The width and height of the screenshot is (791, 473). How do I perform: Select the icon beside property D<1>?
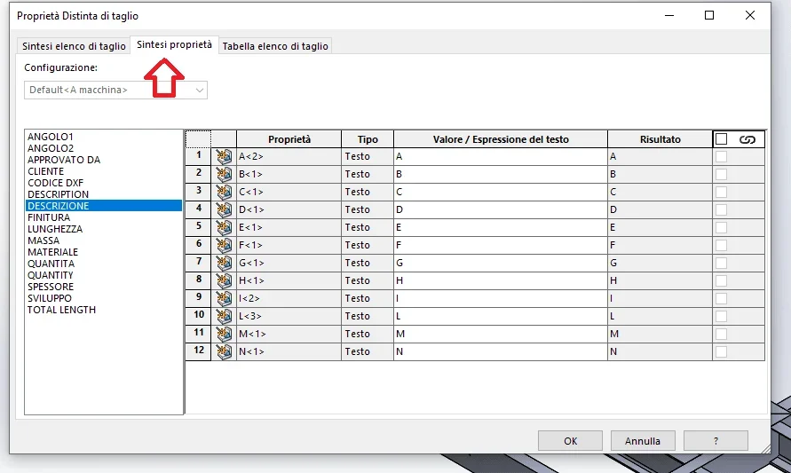pyautogui.click(x=224, y=209)
